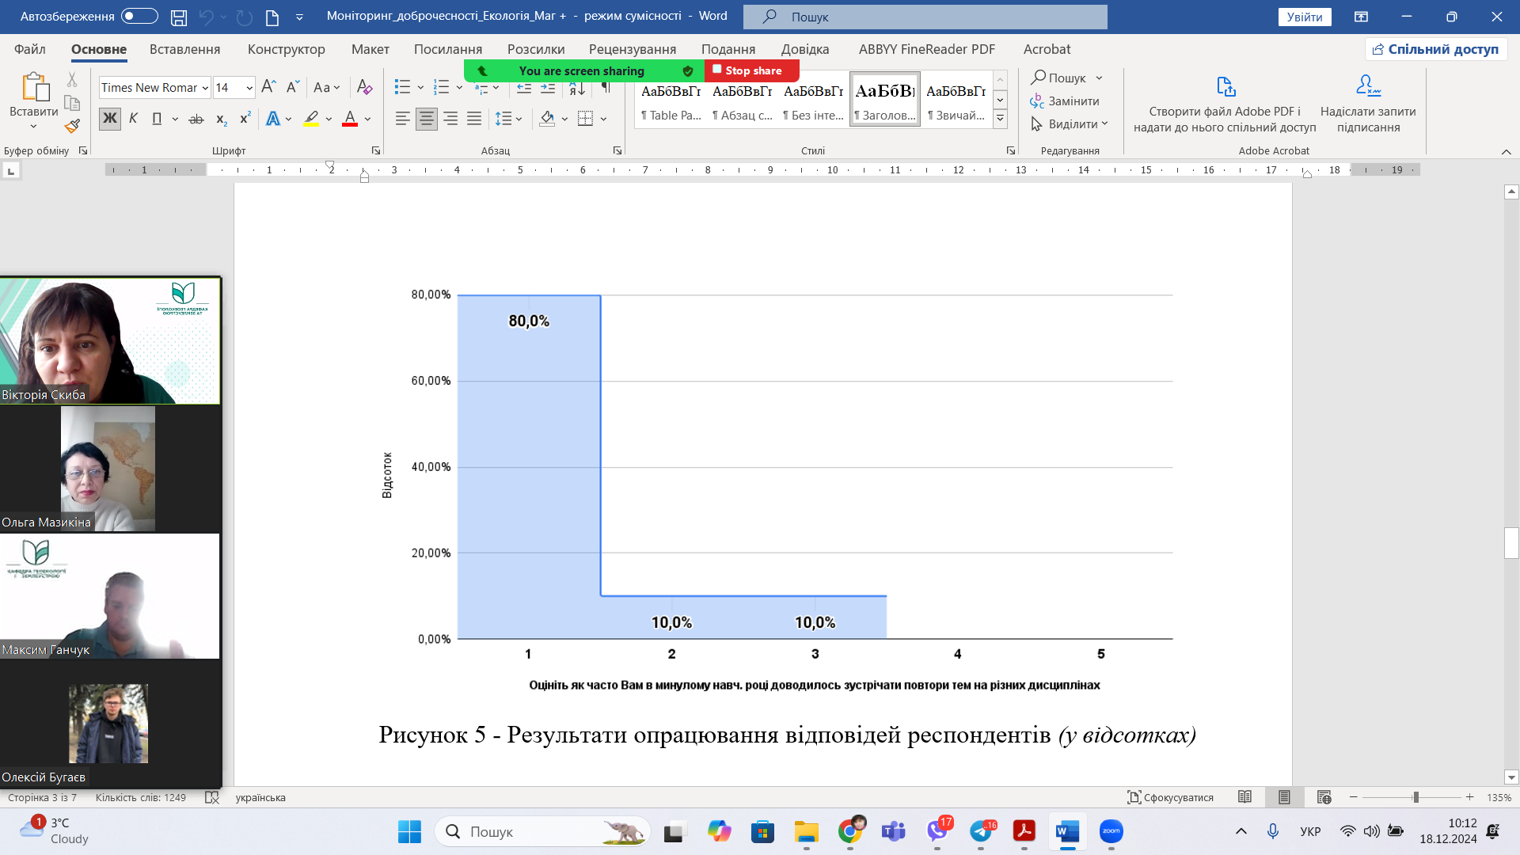Click the Zoom app in taskbar

point(1111,831)
